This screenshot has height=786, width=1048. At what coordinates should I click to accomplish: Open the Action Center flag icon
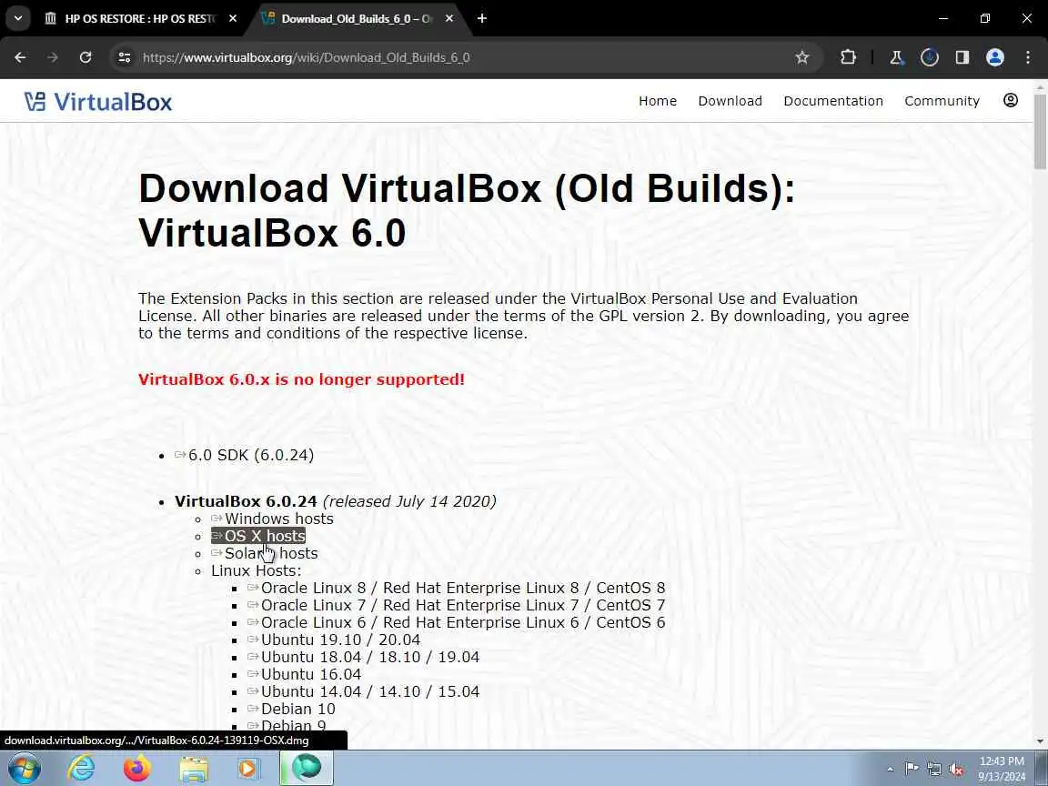click(x=912, y=770)
